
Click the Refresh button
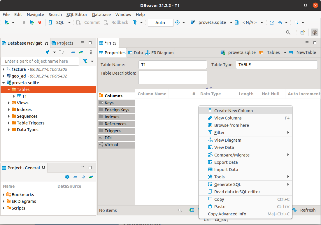(x=304, y=210)
